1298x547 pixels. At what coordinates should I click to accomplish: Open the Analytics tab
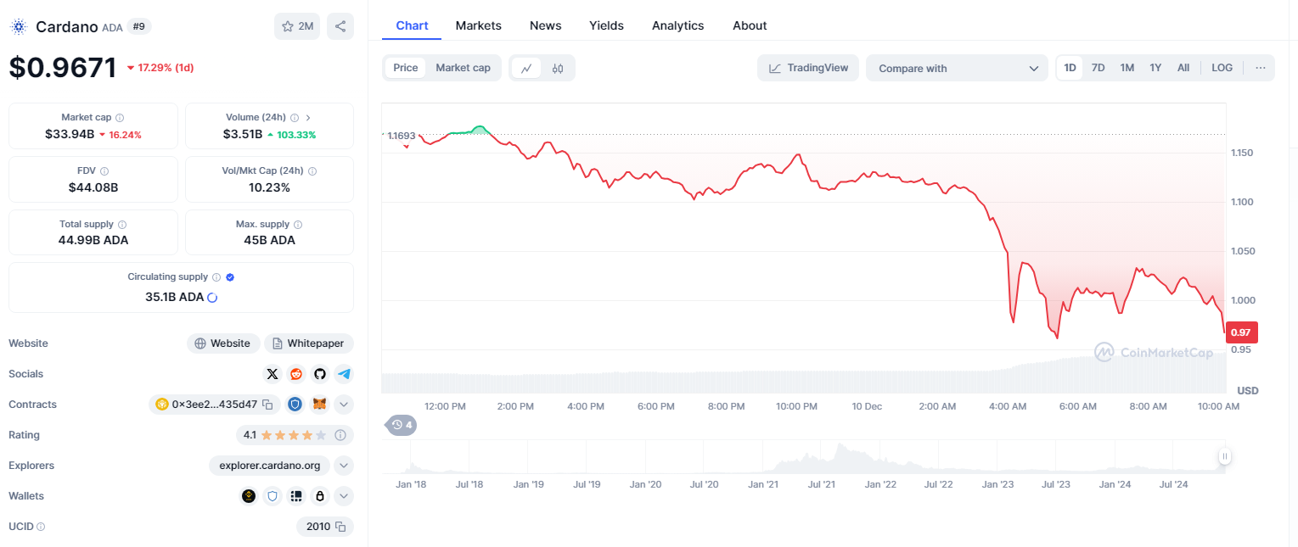tap(677, 25)
